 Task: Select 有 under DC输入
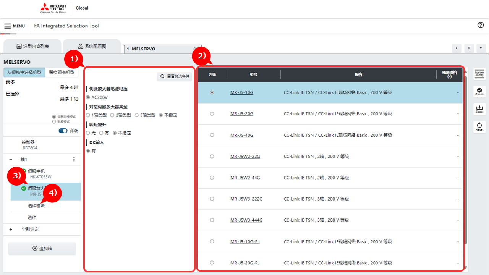[88, 151]
